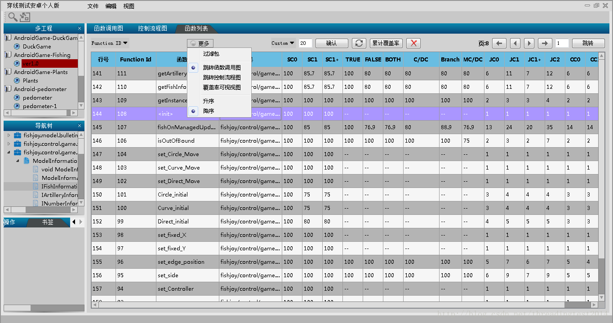613x323 pixels.
Task: Click the 确认 button
Action: (x=332, y=43)
